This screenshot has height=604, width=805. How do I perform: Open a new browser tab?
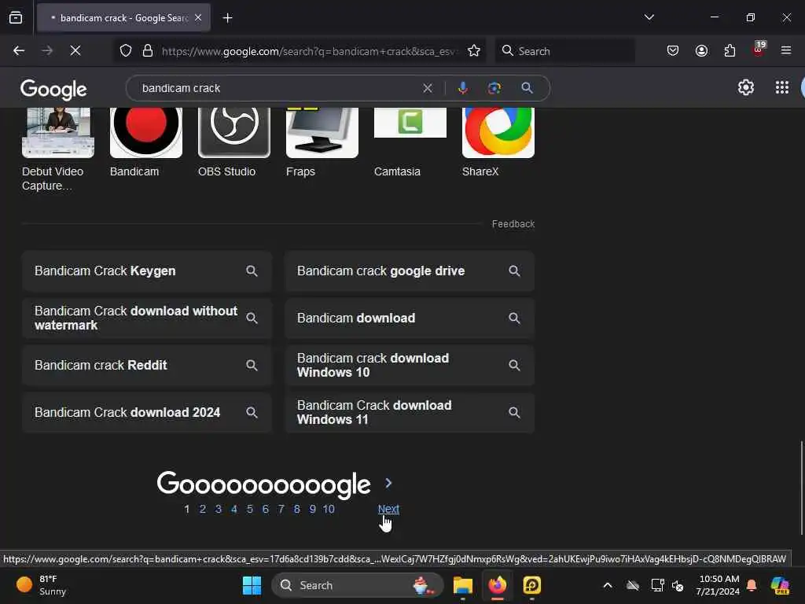click(227, 18)
